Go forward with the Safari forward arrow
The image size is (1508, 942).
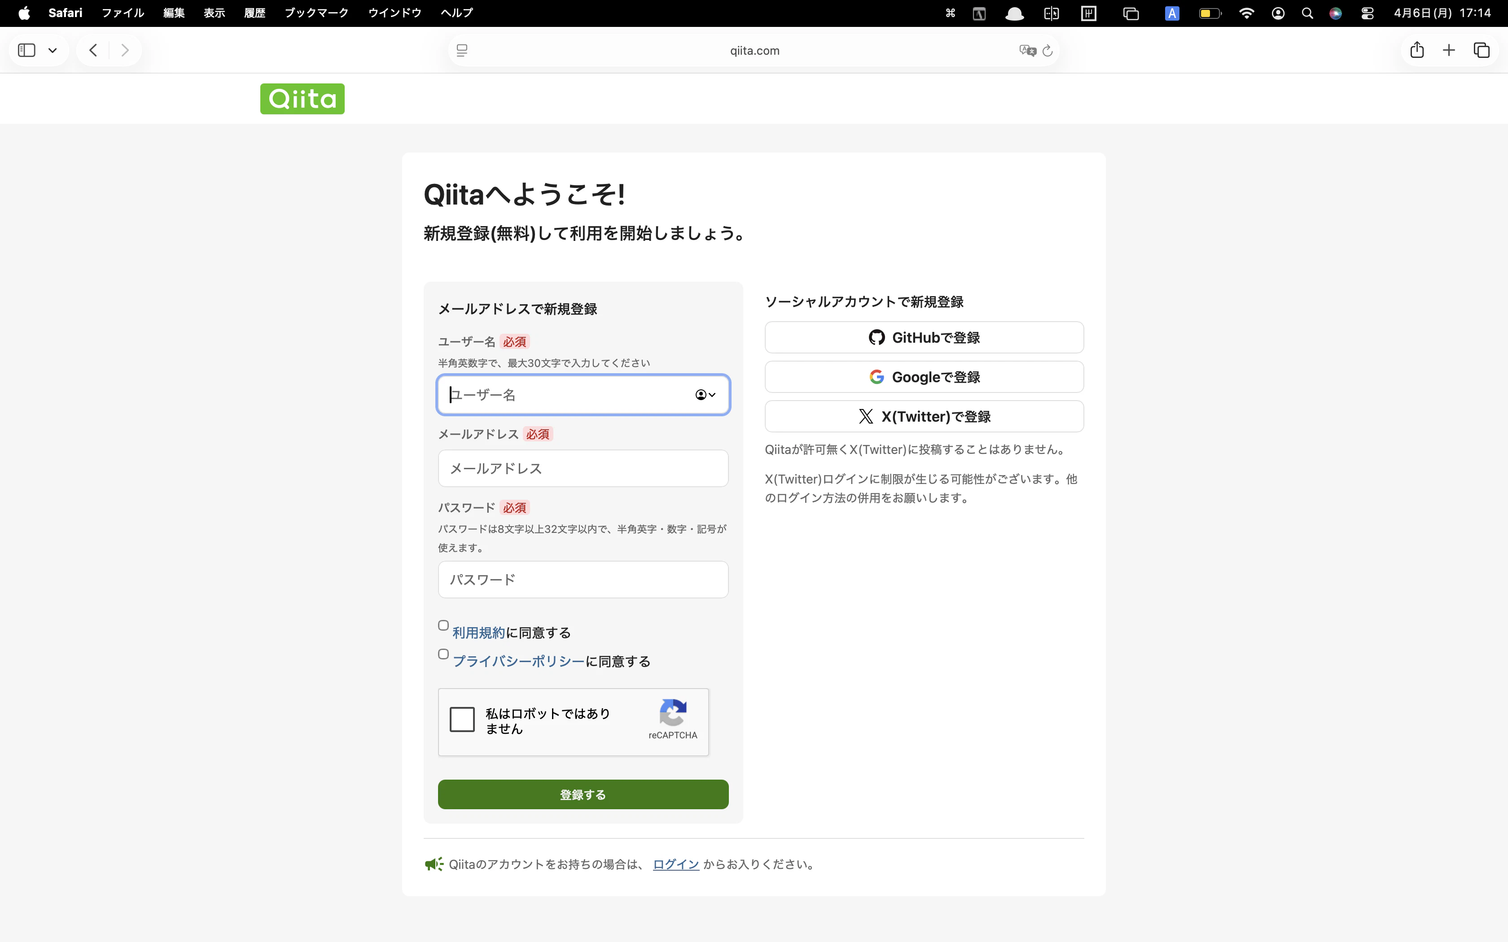click(x=125, y=50)
